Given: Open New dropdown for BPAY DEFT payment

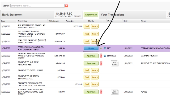Looking at the screenshot, I should point(95,41).
